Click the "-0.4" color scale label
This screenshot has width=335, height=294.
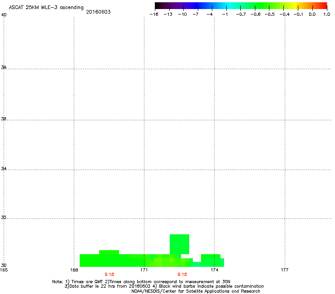(285, 14)
